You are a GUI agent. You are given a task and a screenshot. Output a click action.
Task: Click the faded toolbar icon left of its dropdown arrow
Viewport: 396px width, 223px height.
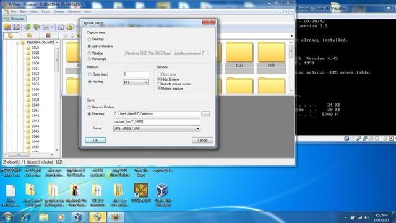point(46,27)
